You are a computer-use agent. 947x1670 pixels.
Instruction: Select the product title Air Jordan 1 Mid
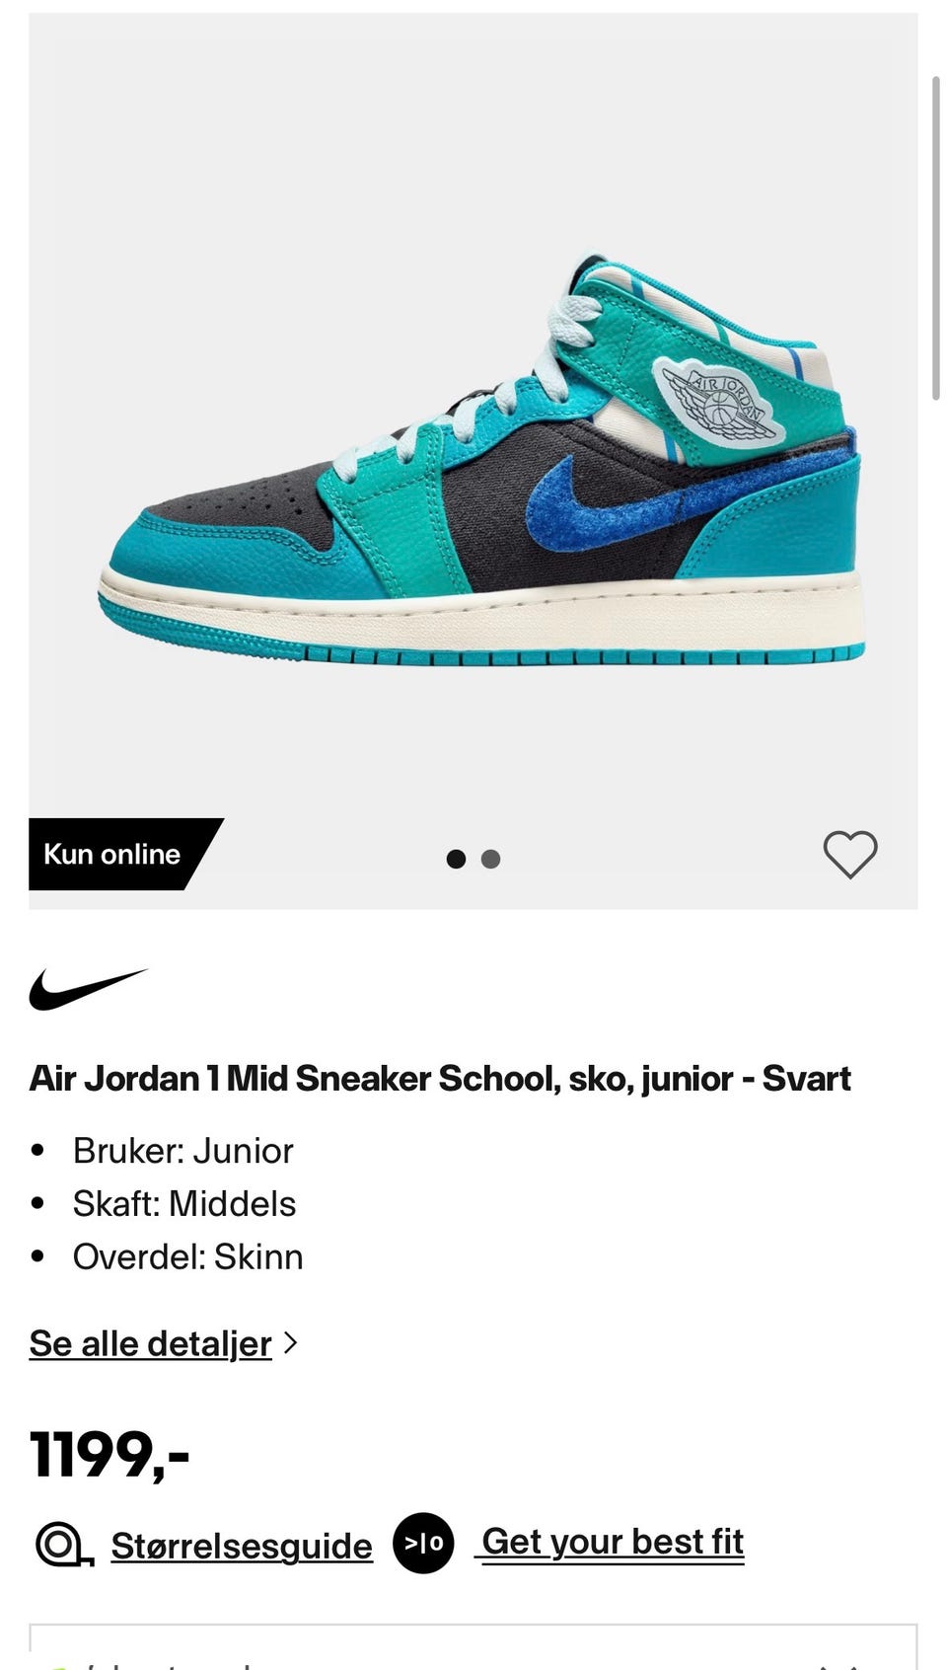(x=440, y=1079)
